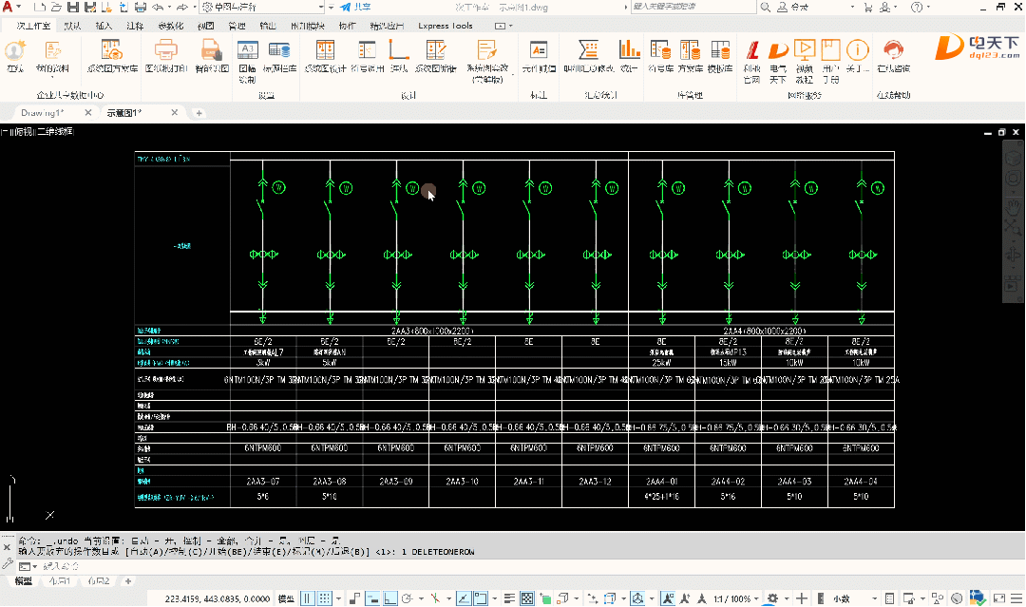Switch to the 布局1 layout tab
Screen dimensions: 1026x607
click(61, 580)
